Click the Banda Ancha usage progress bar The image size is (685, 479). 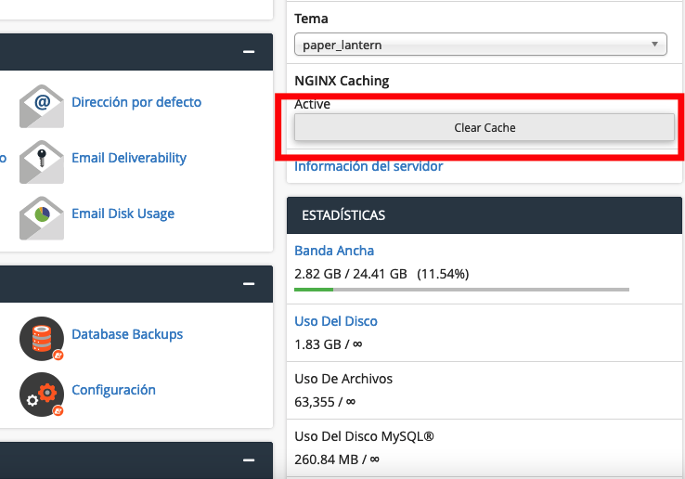click(x=461, y=290)
